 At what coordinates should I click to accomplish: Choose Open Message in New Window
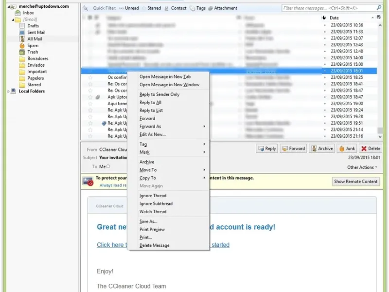tap(169, 85)
